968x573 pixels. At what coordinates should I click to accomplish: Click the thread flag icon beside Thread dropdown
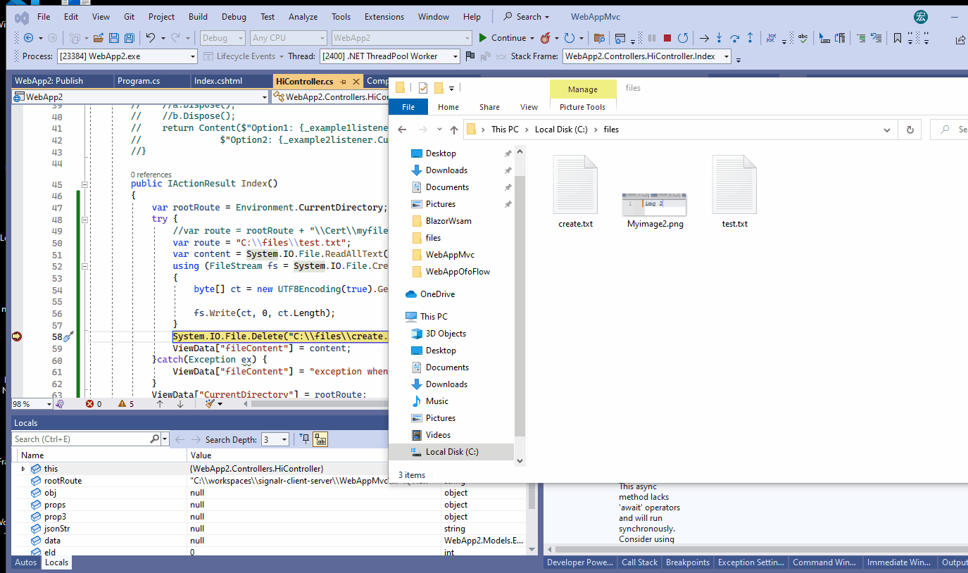[470, 56]
